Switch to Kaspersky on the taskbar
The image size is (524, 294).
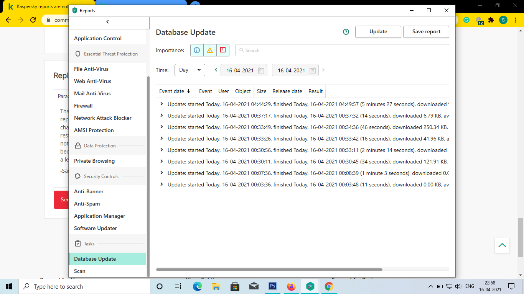[x=310, y=286]
